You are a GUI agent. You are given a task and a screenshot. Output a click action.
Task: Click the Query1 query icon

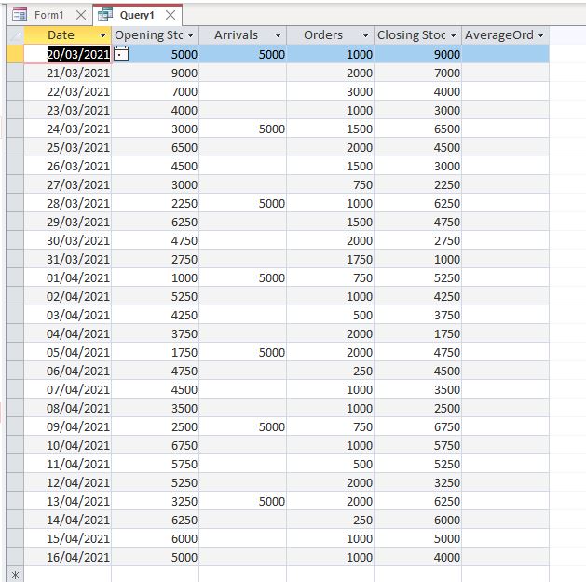coord(105,15)
